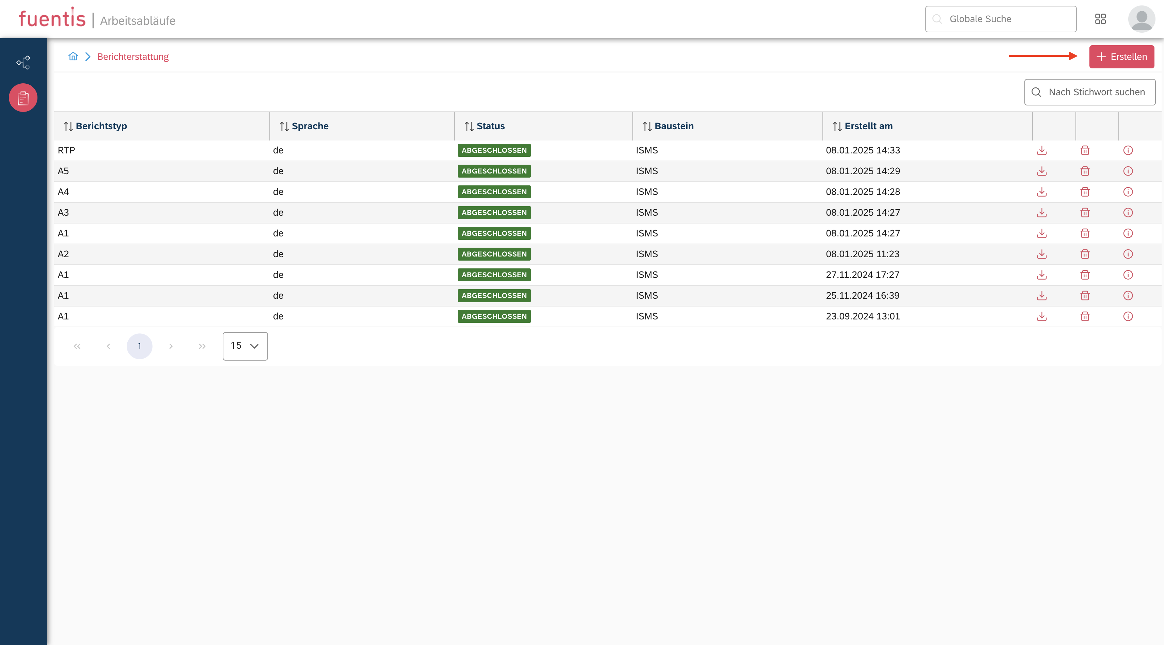Go to next page arrow
Image resolution: width=1164 pixels, height=645 pixels.
[171, 346]
